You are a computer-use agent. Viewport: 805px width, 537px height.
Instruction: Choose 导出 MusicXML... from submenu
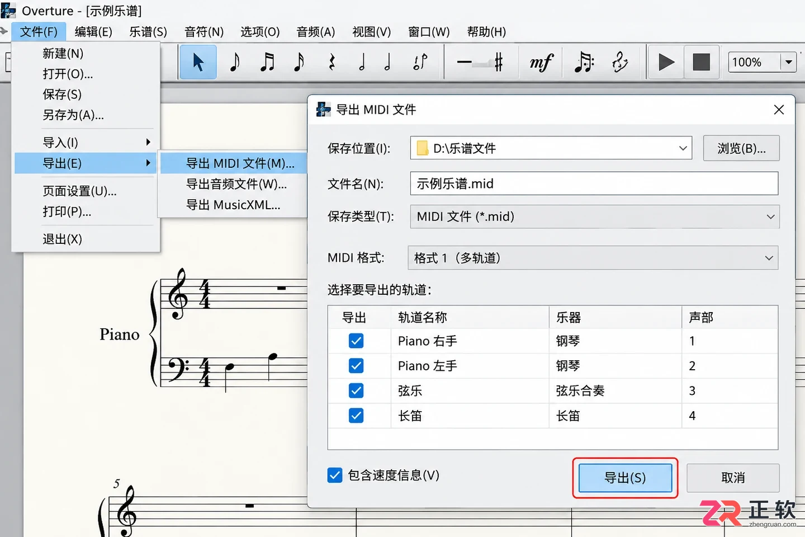click(233, 205)
